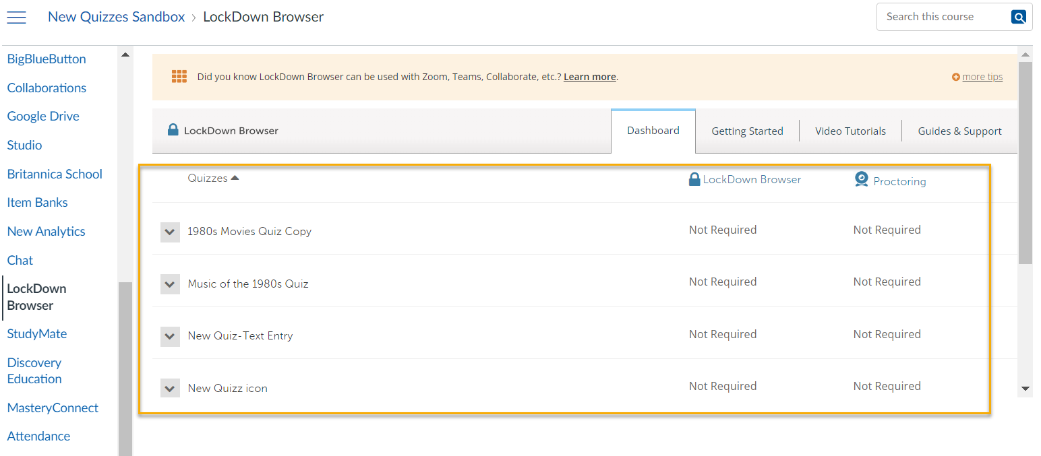Switch to the Getting Started tab
1041x456 pixels.
(x=747, y=131)
